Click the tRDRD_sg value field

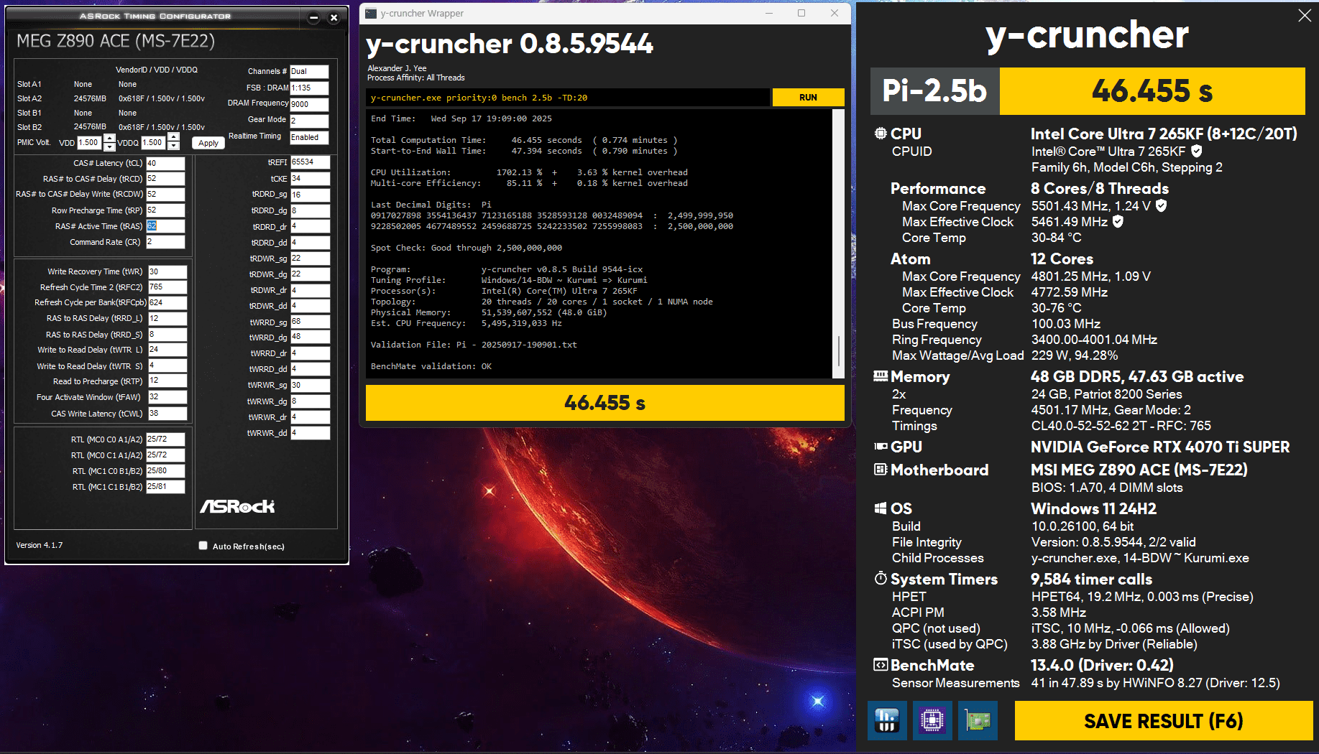pos(311,195)
